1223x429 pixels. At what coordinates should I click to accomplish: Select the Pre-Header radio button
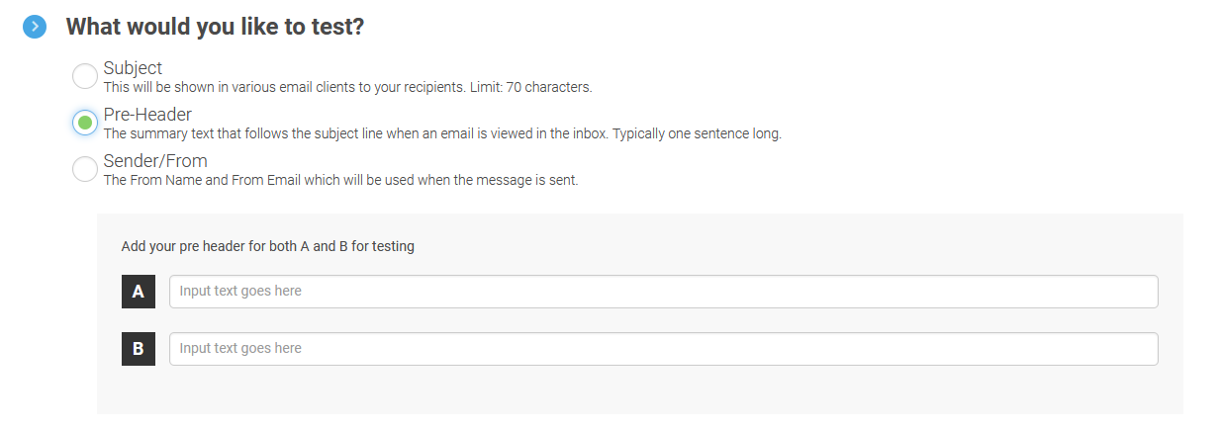click(x=85, y=123)
